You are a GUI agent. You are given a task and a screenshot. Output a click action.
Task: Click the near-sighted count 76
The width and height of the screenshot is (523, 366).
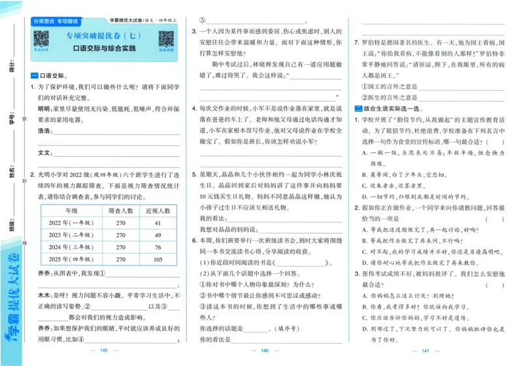158,247
